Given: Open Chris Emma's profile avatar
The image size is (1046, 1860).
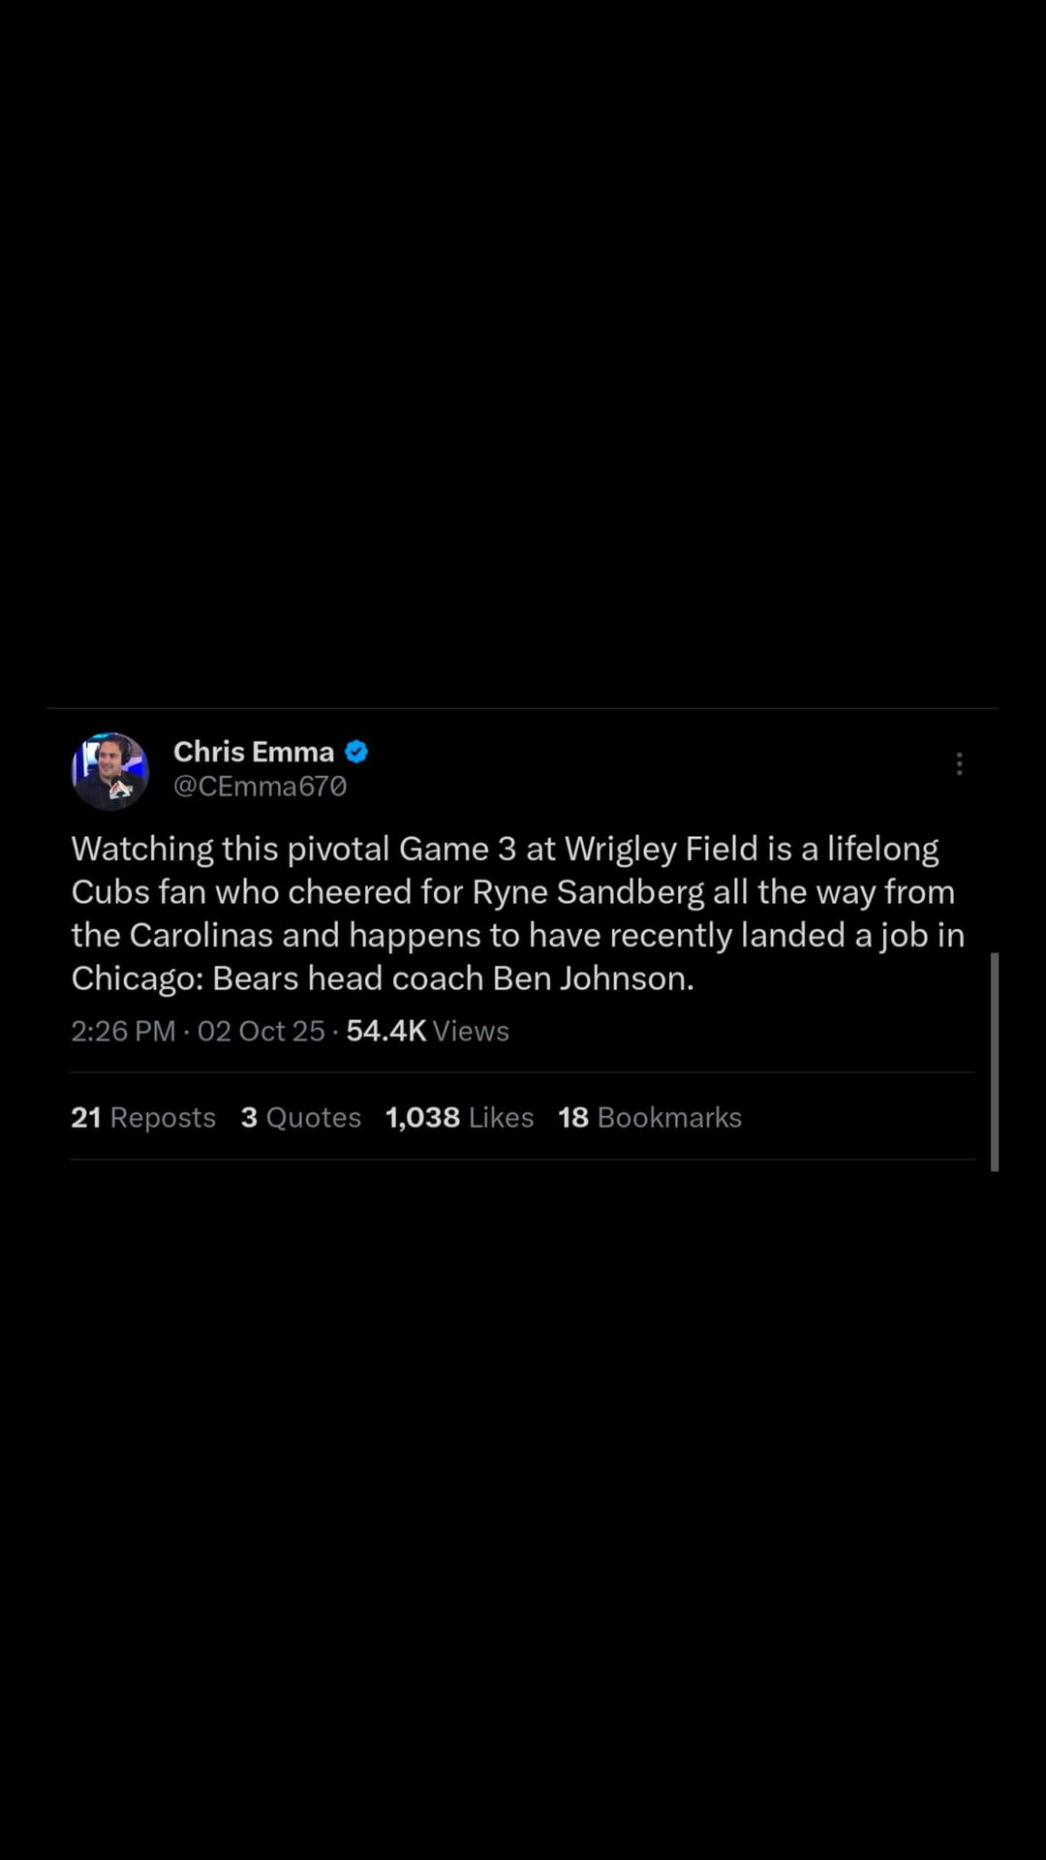Looking at the screenshot, I should coord(109,771).
